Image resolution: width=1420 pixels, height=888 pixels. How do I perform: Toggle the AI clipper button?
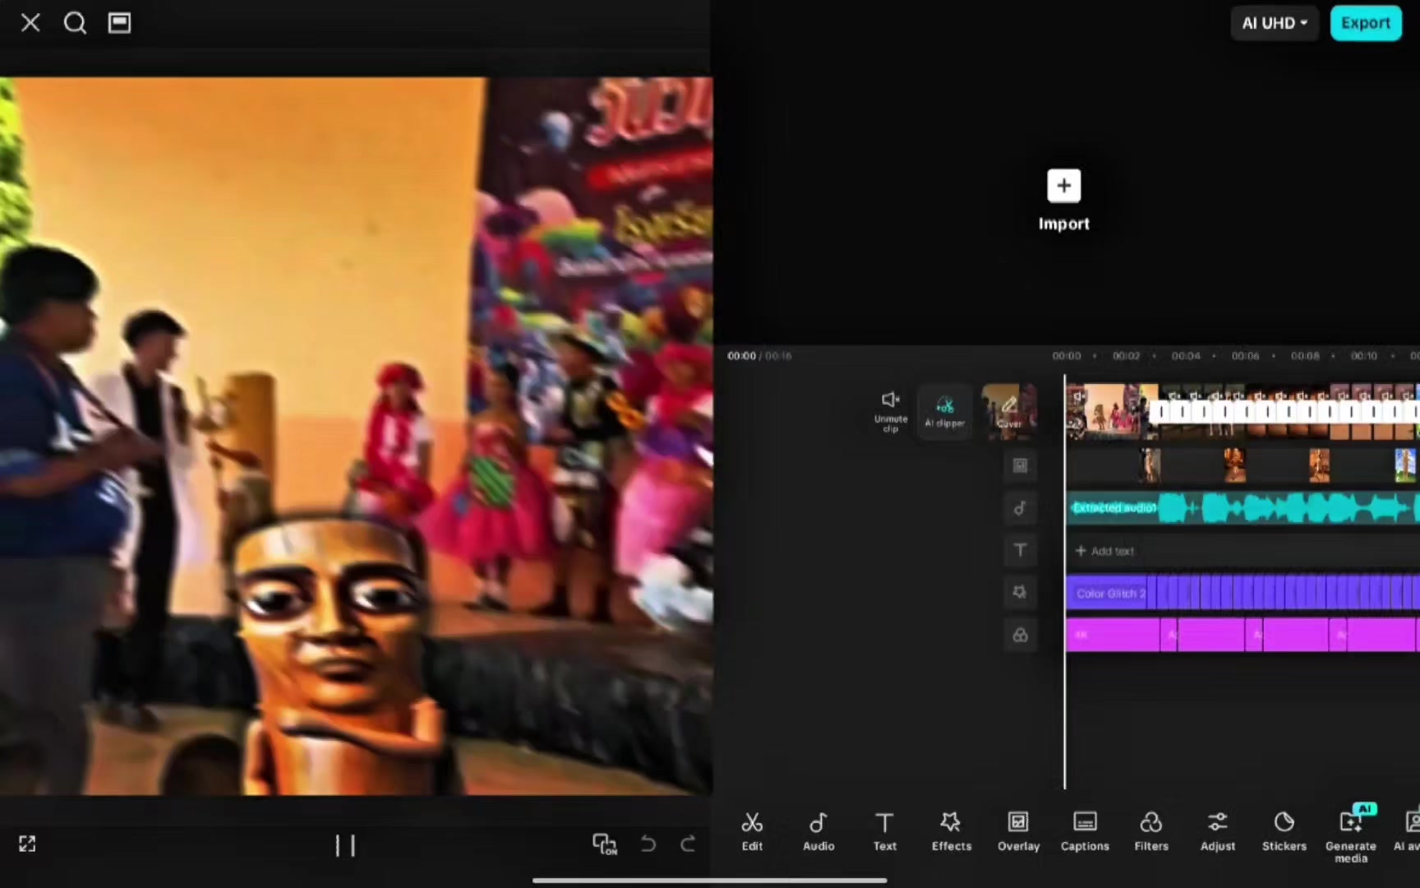(945, 411)
